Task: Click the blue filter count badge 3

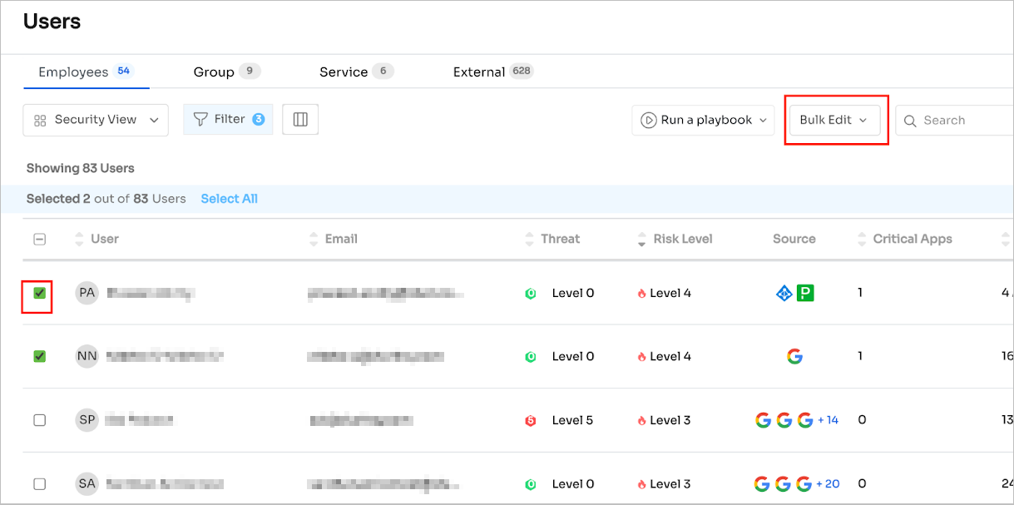Action: [x=259, y=119]
